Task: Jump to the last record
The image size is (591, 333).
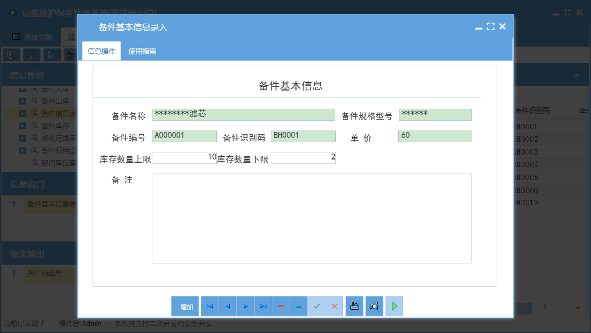Action: click(x=263, y=306)
